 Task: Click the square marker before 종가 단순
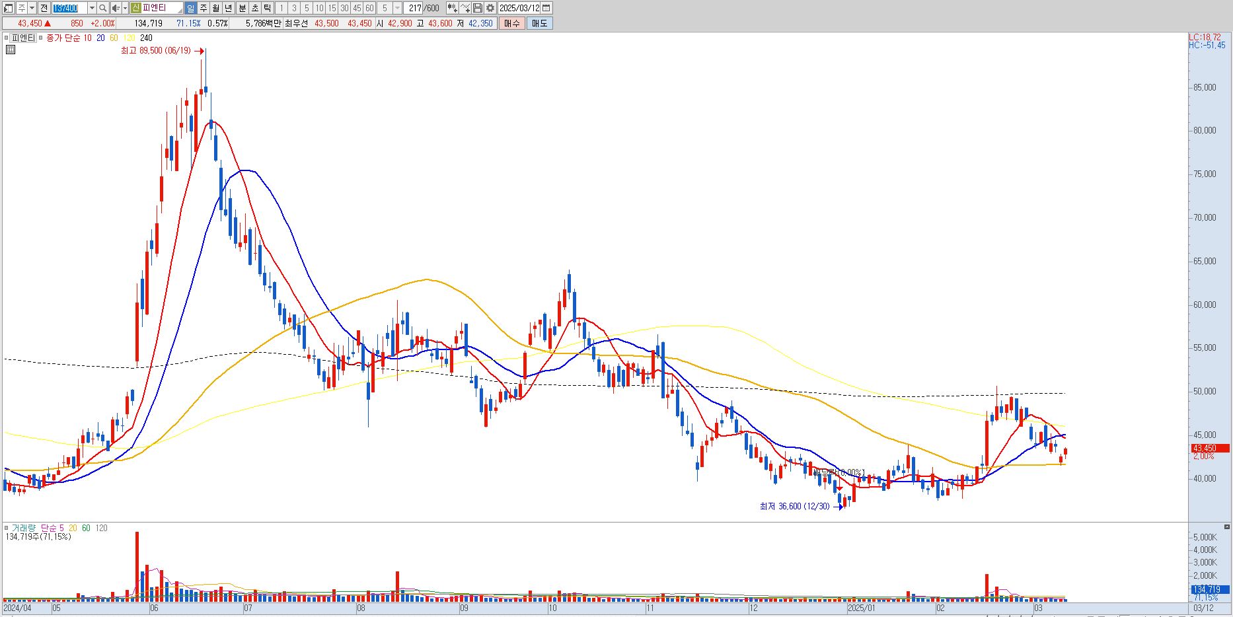point(41,38)
